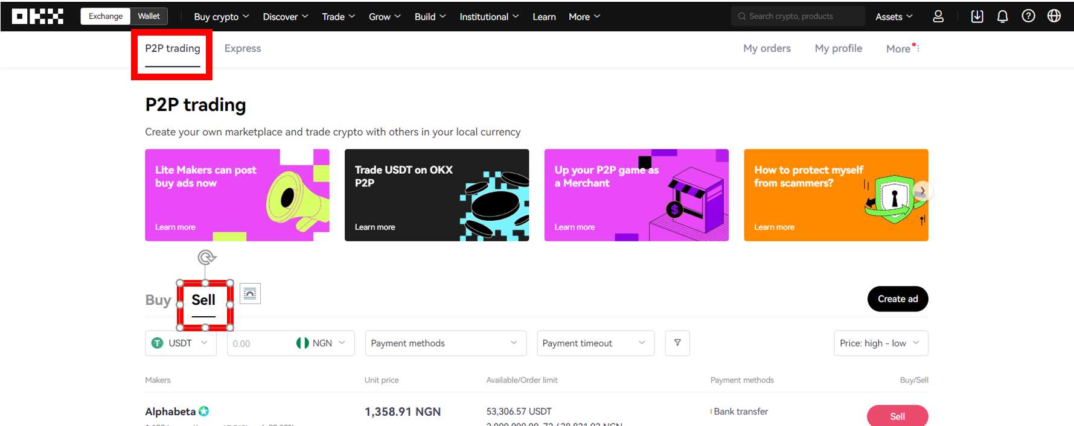The width and height of the screenshot is (1074, 426).
Task: Open My orders
Action: (x=767, y=48)
